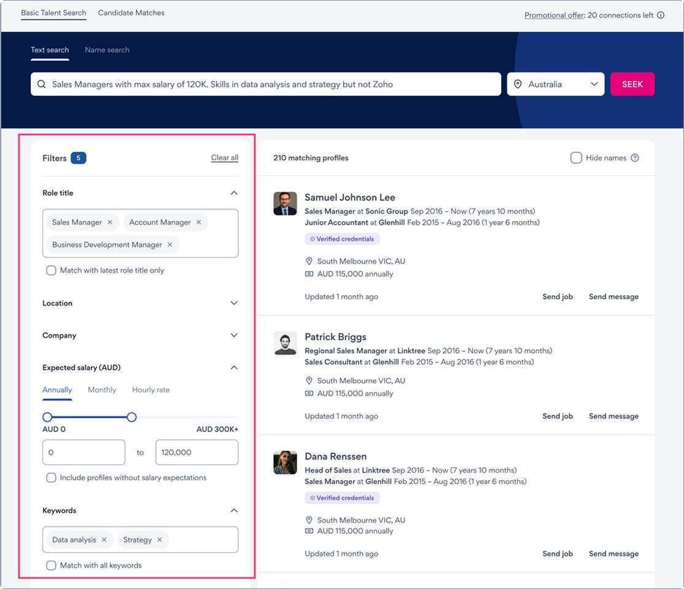Send job to Patrick Briggs
The width and height of the screenshot is (684, 589).
558,416
